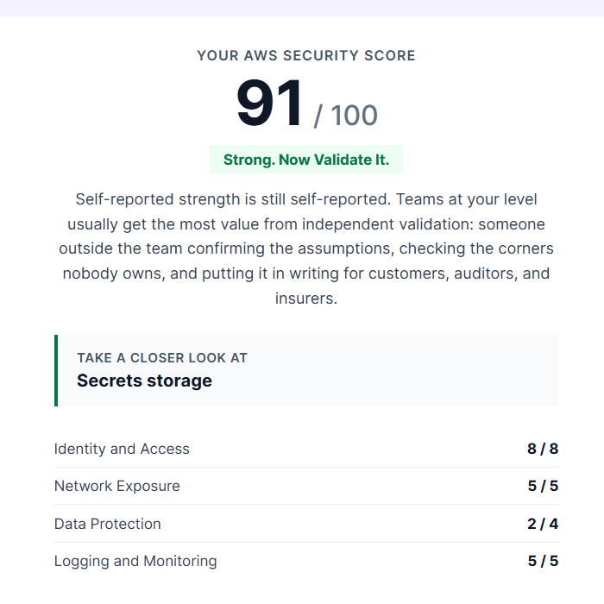
Task: Click Logging and Monitoring's 5 / 5 score
Action: pos(543,561)
